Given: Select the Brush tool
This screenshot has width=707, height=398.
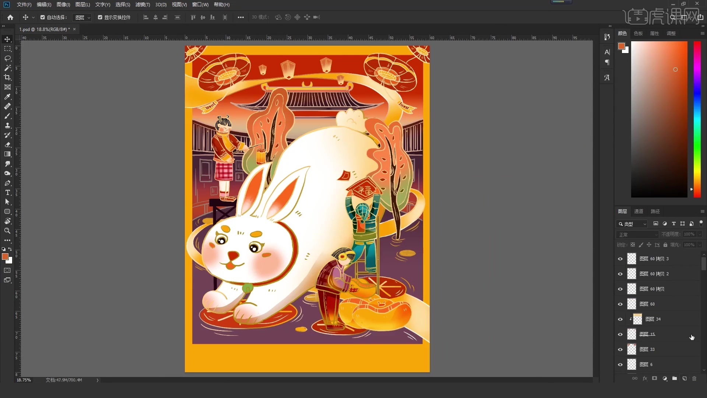Looking at the screenshot, I should coord(7,116).
